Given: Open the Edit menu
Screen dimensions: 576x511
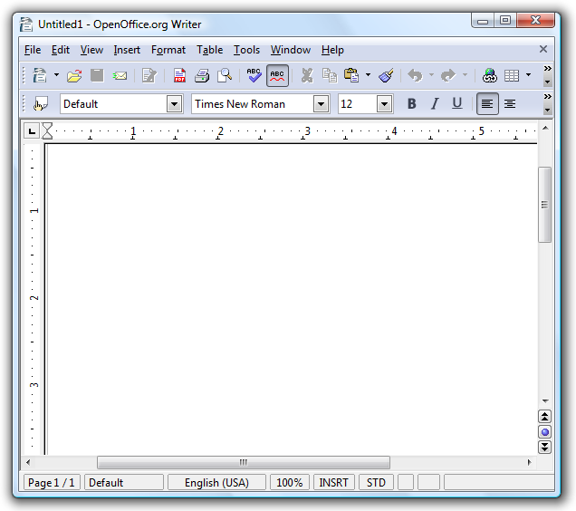Looking at the screenshot, I should [x=61, y=50].
